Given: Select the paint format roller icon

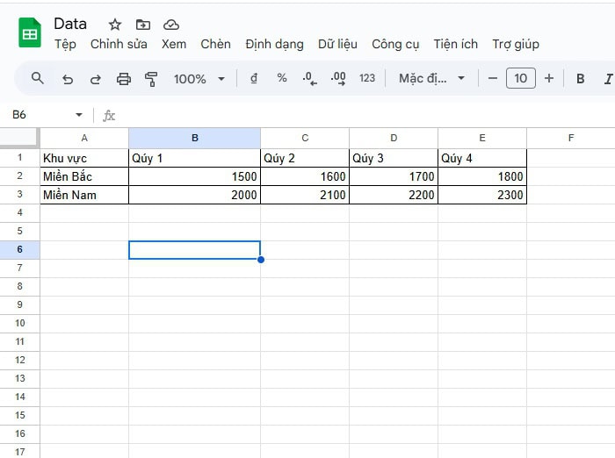Looking at the screenshot, I should 151,79.
